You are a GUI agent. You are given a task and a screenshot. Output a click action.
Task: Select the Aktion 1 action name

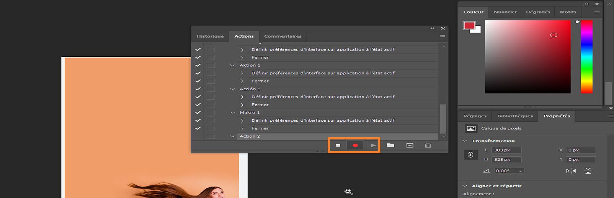250,65
